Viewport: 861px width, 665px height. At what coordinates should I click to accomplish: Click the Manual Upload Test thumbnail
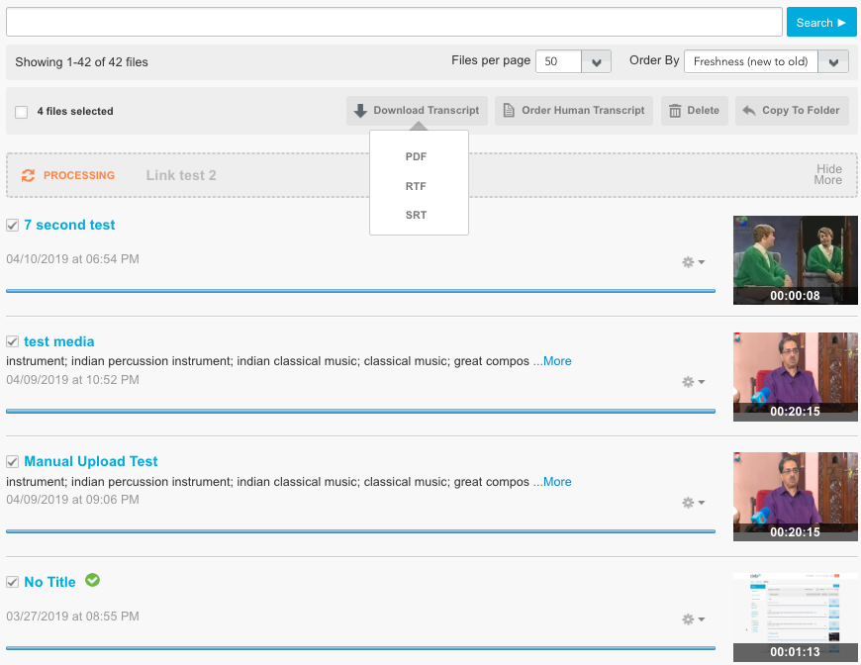(795, 497)
